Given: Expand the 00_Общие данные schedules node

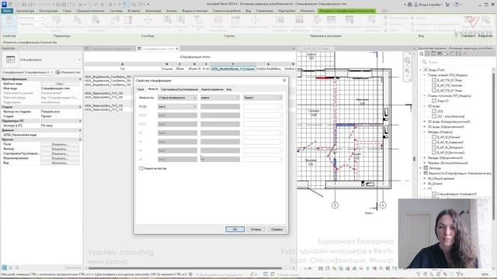Looking at the screenshot, I should click(425, 178).
